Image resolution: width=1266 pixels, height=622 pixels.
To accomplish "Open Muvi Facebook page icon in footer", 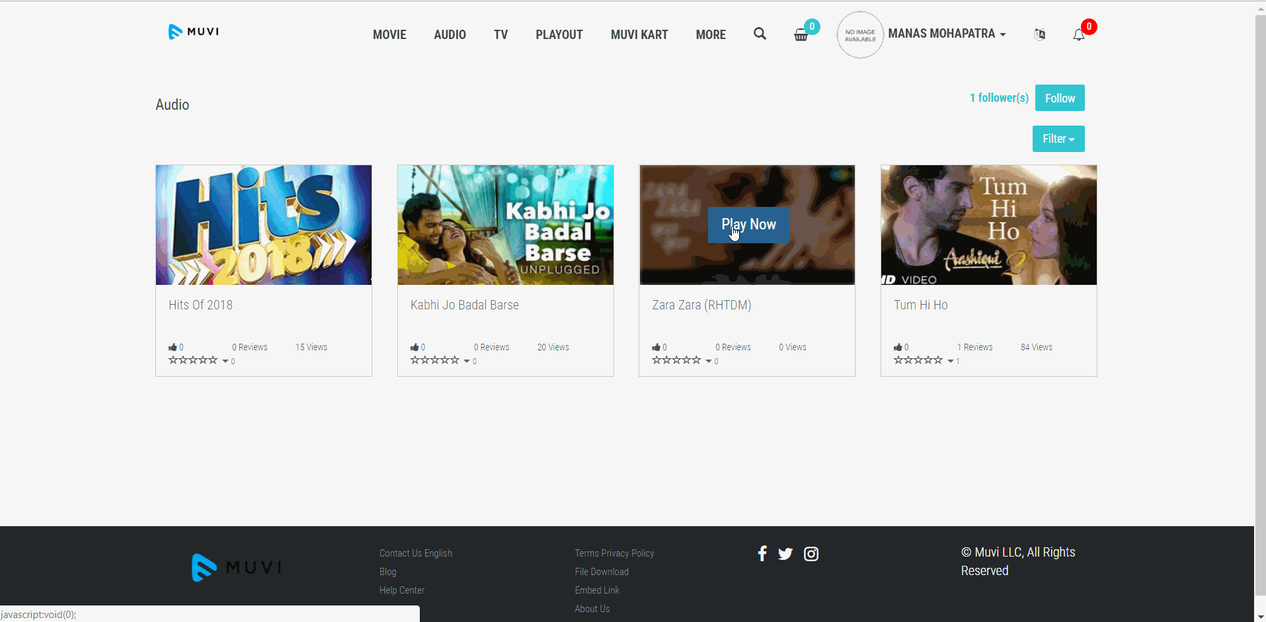I will pyautogui.click(x=762, y=554).
